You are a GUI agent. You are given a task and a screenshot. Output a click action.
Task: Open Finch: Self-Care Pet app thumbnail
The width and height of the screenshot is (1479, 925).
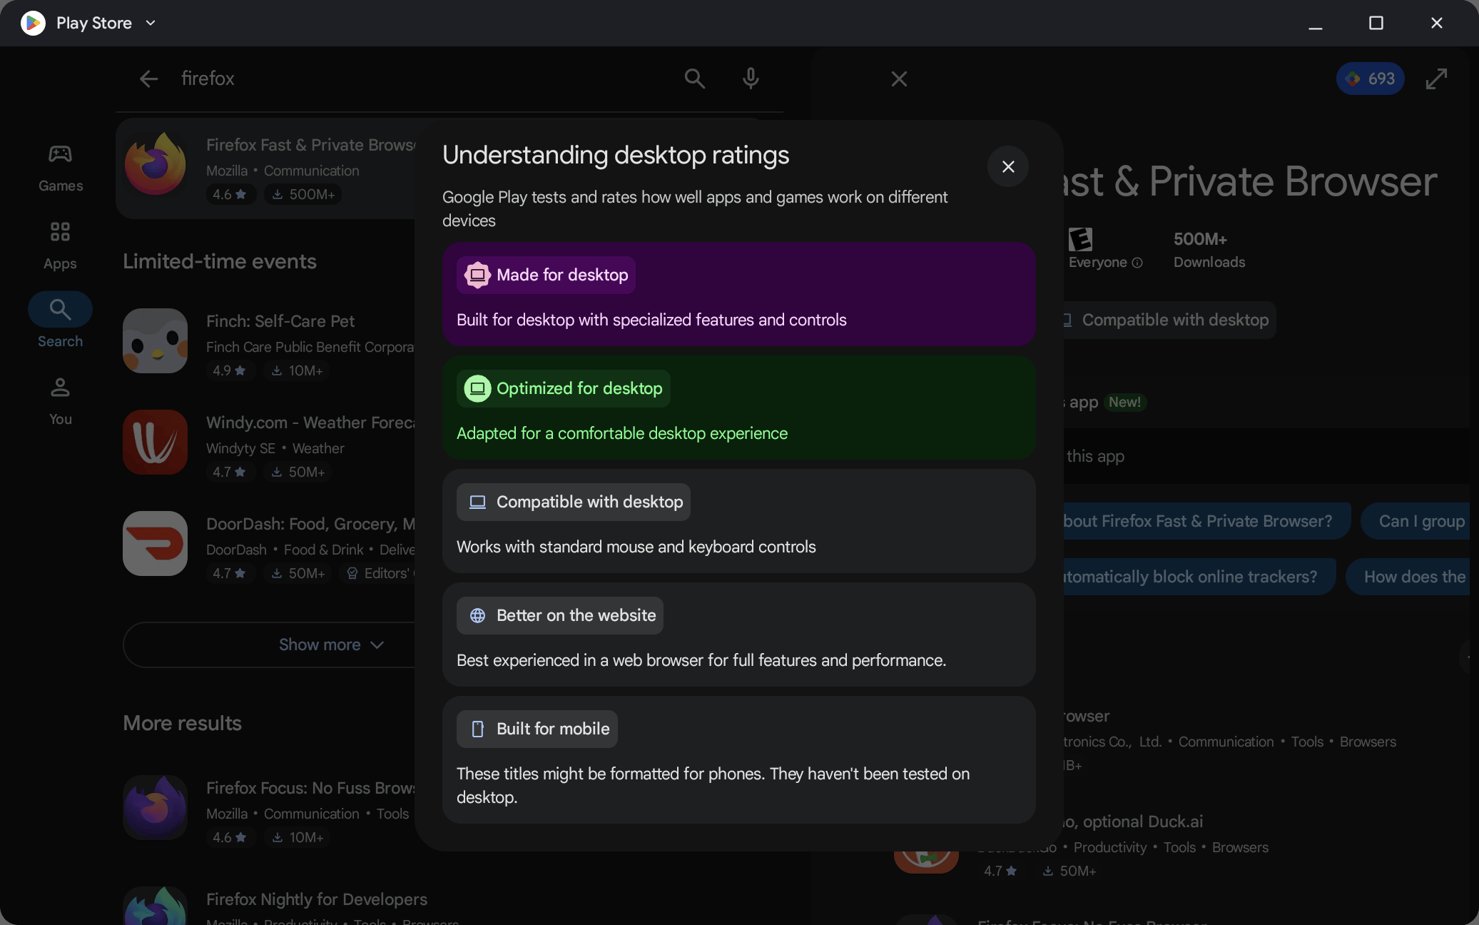pyautogui.click(x=155, y=340)
